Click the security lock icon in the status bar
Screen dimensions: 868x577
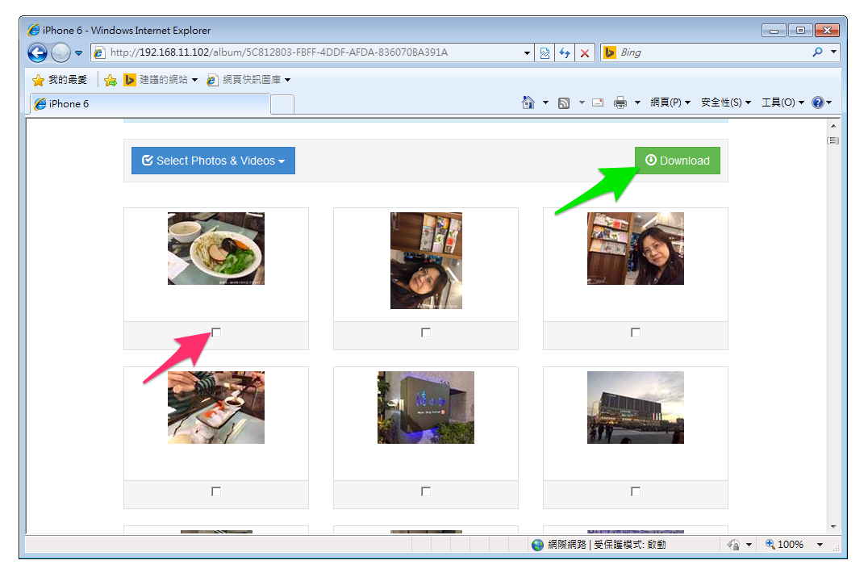point(734,545)
